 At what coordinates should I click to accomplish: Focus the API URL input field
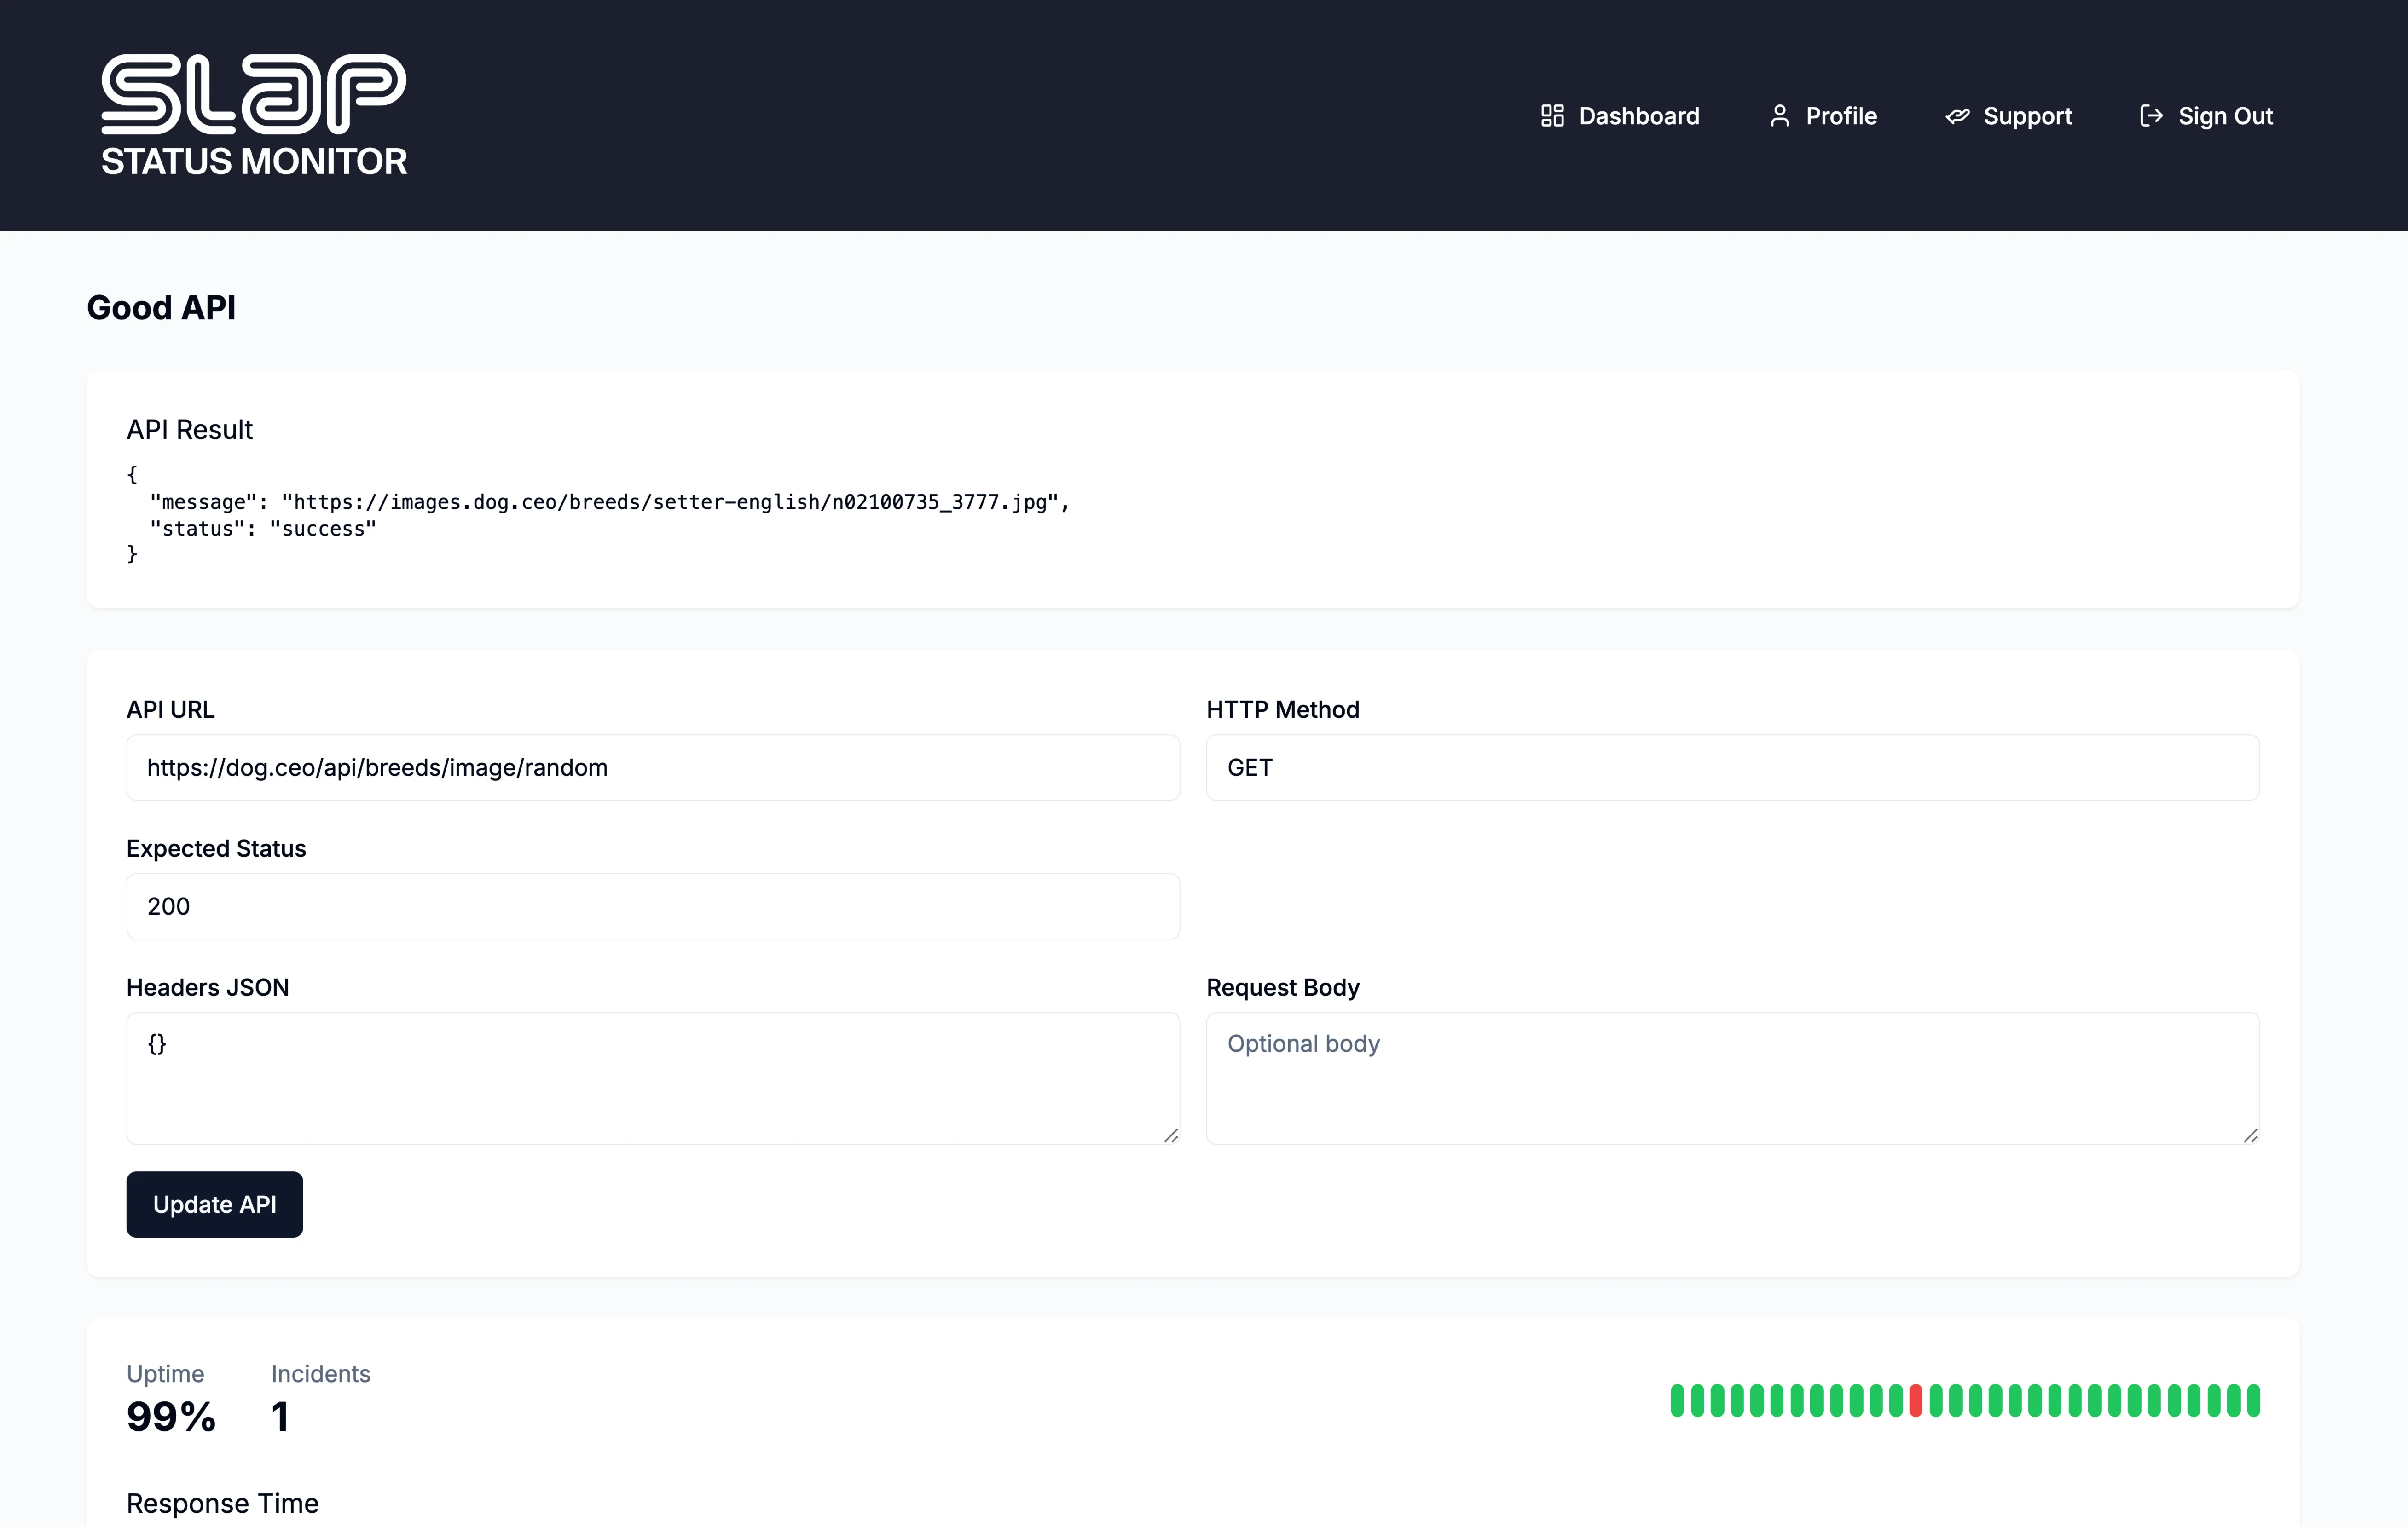pos(652,767)
